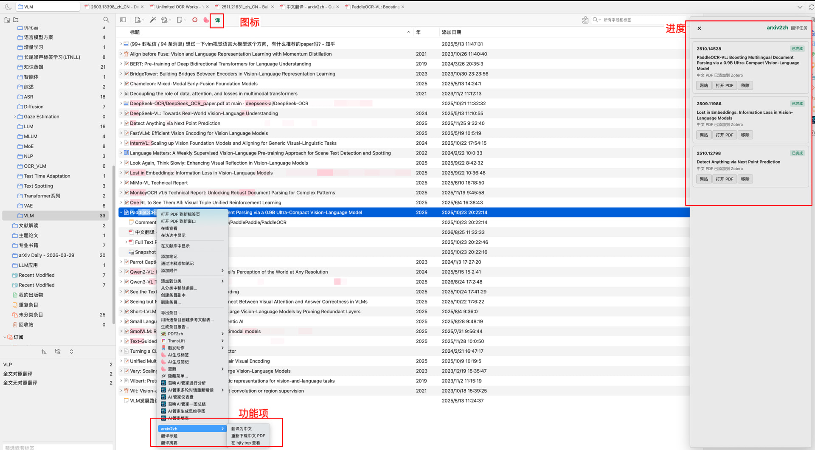Image resolution: width=815 pixels, height=450 pixels.
Task: Click 网站 button for task 2510.14528
Action: [704, 86]
